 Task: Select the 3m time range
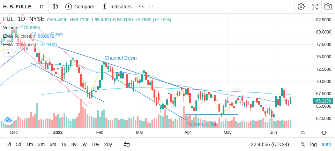[x=41, y=144]
